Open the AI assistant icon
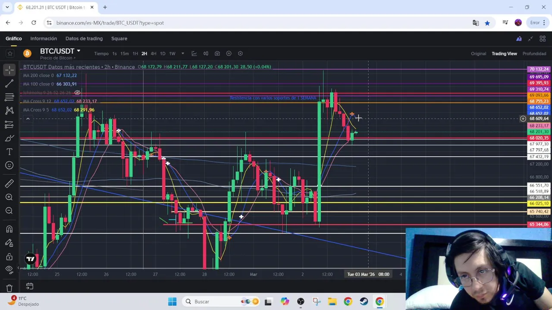The image size is (552, 310). click(x=519, y=39)
